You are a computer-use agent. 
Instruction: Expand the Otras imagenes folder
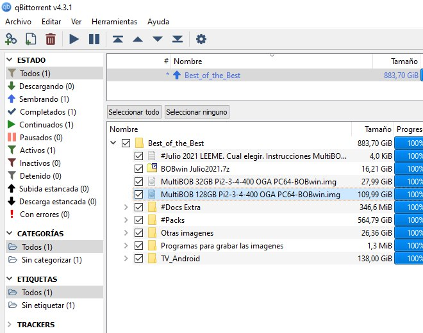(126, 233)
